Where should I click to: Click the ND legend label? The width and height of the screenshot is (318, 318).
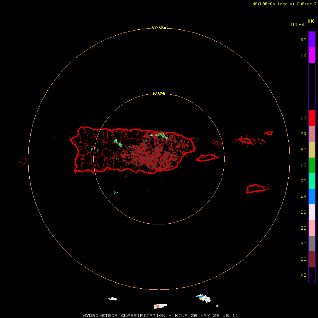[303, 275]
